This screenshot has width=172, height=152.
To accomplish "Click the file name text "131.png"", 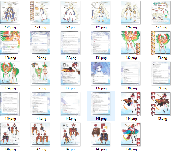I will pyautogui.click(x=101, y=58).
